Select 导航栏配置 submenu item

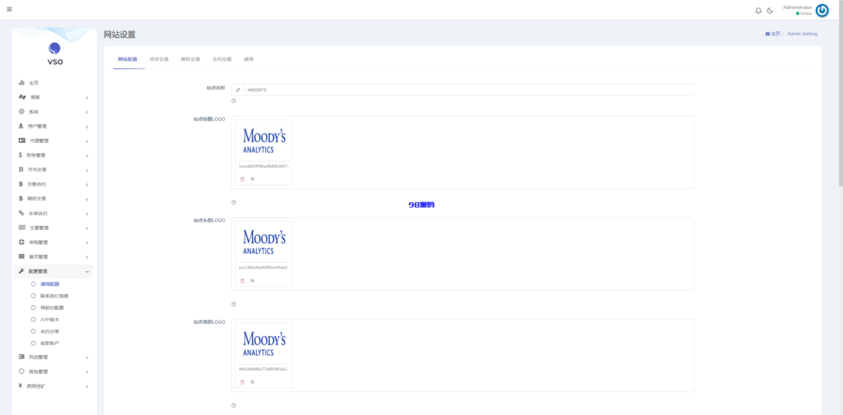pos(52,307)
